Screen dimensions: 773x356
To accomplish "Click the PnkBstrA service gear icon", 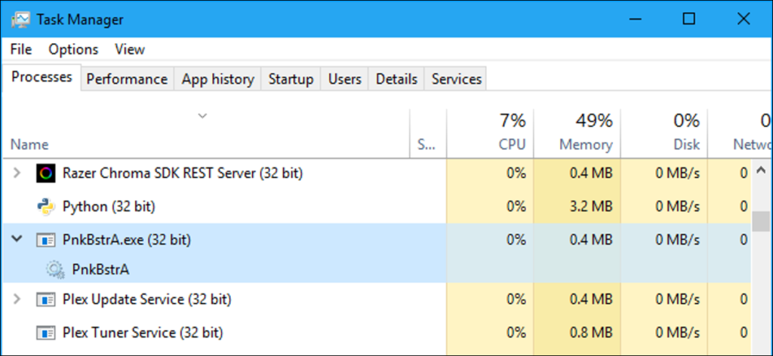I will click(x=55, y=269).
